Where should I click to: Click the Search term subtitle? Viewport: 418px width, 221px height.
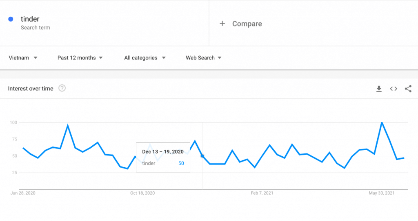[36, 28]
